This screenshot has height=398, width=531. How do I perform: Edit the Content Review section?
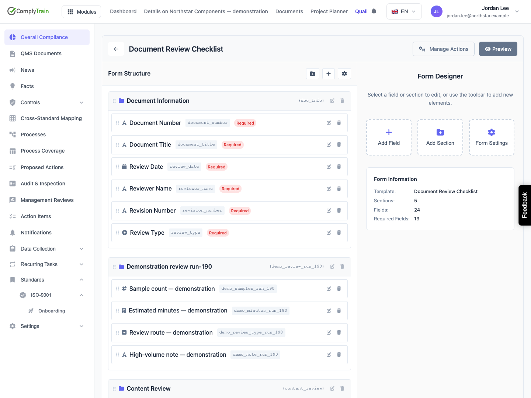pyautogui.click(x=332, y=388)
